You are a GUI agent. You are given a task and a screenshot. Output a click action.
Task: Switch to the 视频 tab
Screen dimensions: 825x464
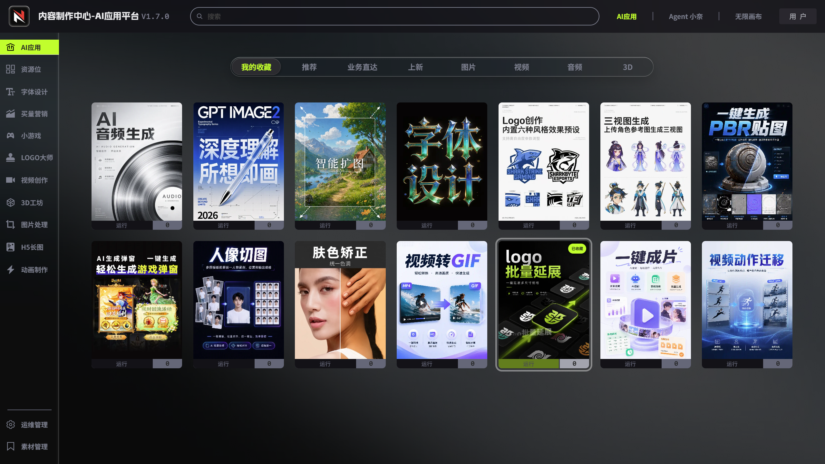click(521, 67)
